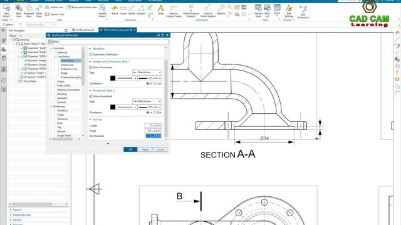This screenshot has height=225, width=401.
Task: Select Prefix/Suffix in the preferences tree
Action: pos(63,86)
